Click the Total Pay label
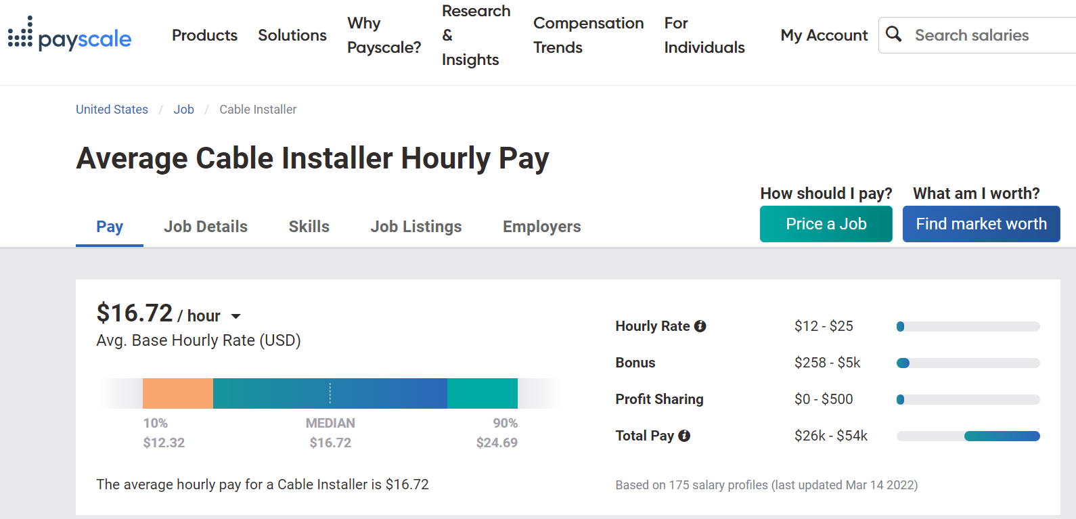1076x519 pixels. [644, 436]
